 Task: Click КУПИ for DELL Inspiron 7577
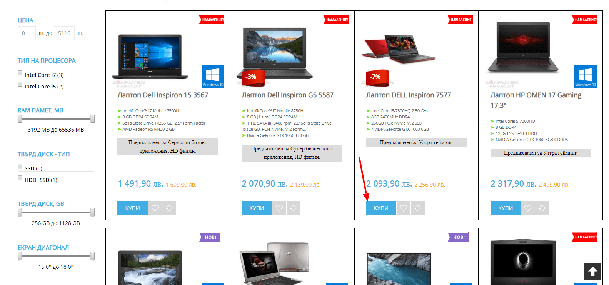(381, 208)
